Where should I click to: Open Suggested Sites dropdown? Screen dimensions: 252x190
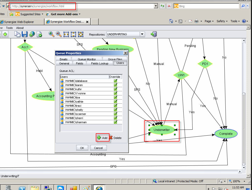[x=42, y=14]
